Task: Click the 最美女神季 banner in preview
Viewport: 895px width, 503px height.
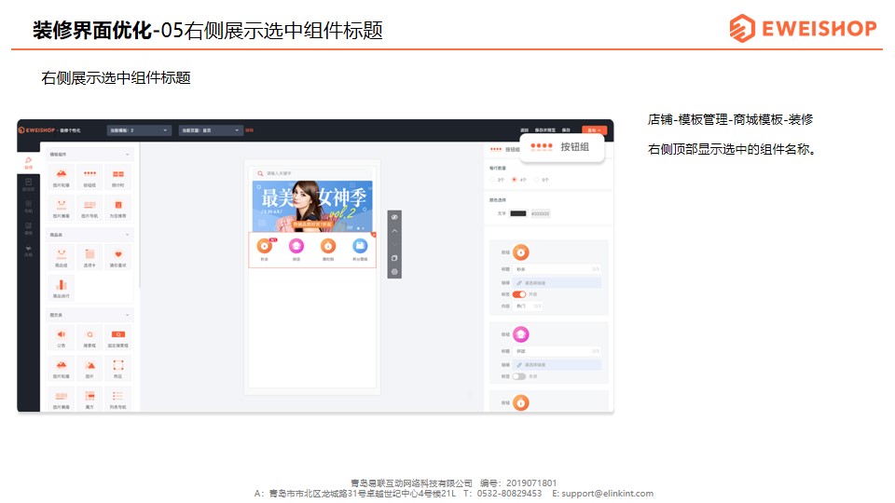Action: pyautogui.click(x=312, y=206)
